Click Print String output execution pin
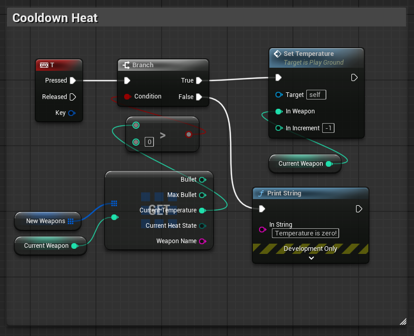This screenshot has height=336, width=414. tap(359, 209)
